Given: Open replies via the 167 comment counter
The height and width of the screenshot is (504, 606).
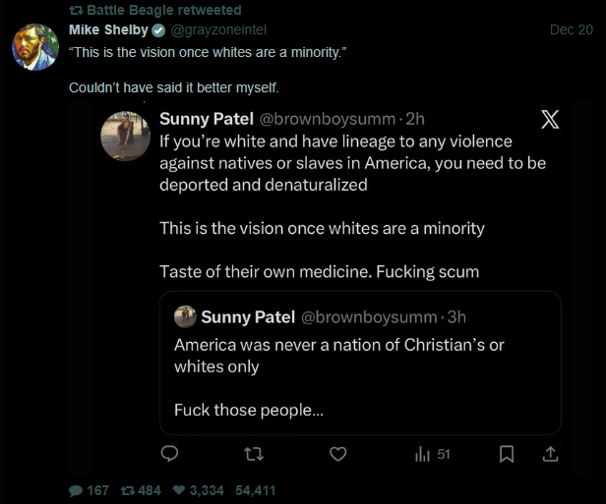Looking at the screenshot, I should [x=89, y=490].
